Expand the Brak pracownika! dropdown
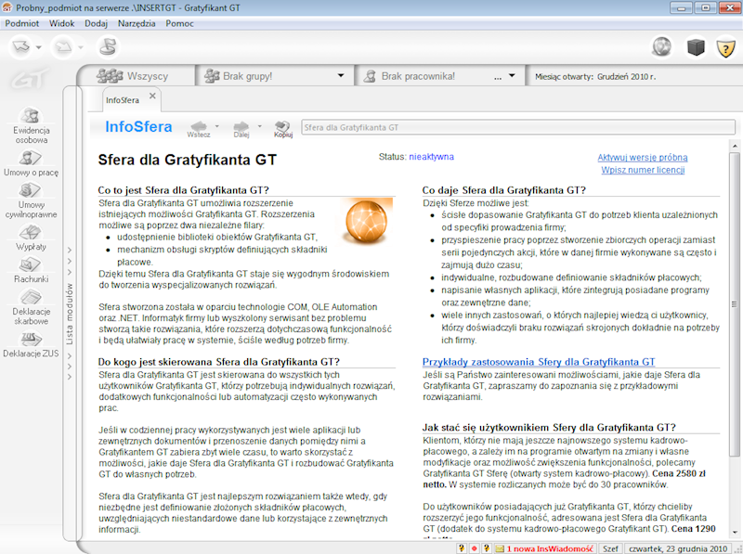Screen dimensions: 743x554 511,76
